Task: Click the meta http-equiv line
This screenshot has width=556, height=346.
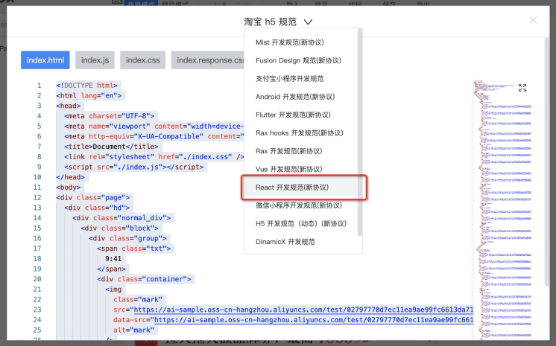Action: click(154, 136)
